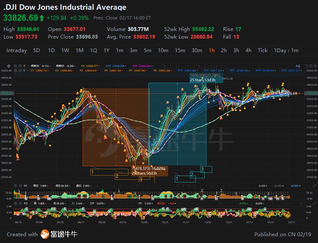The image size is (318, 243).
Task: Expand the KQ indicator dropdown arrow
Action: click(x=31, y=203)
